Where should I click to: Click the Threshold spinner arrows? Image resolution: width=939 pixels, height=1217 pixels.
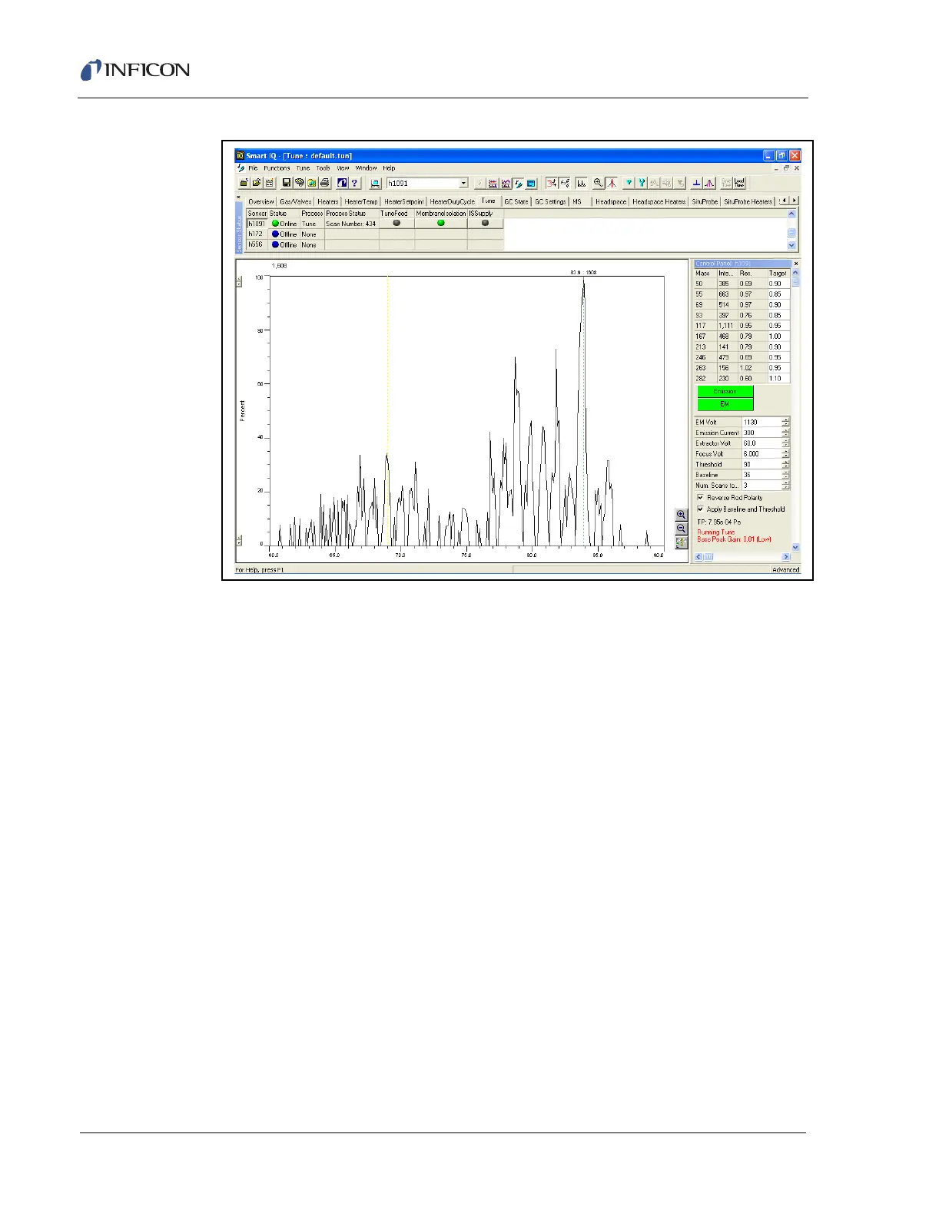[x=785, y=464]
